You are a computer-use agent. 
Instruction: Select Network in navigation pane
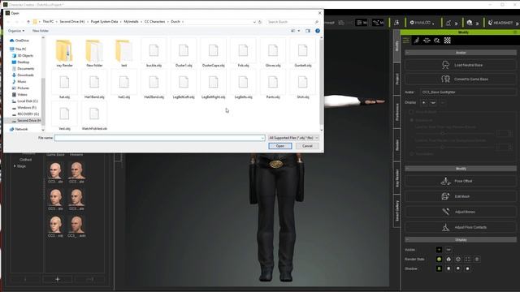[x=21, y=129]
